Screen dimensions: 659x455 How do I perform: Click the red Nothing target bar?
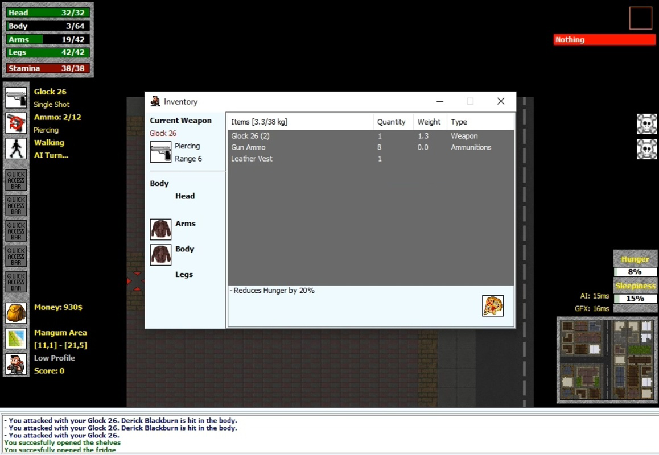[604, 39]
